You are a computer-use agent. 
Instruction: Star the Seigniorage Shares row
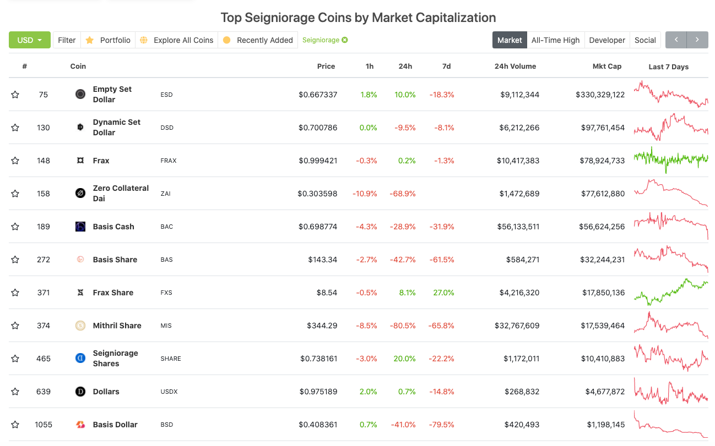point(15,359)
